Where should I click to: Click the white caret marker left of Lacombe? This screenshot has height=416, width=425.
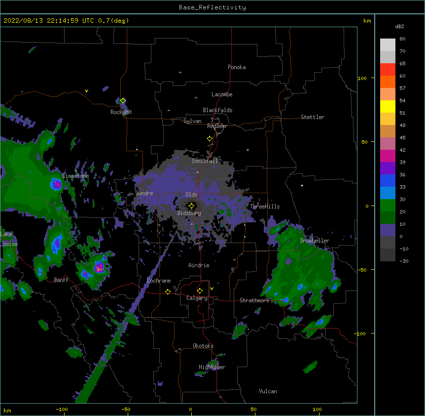pos(196,97)
